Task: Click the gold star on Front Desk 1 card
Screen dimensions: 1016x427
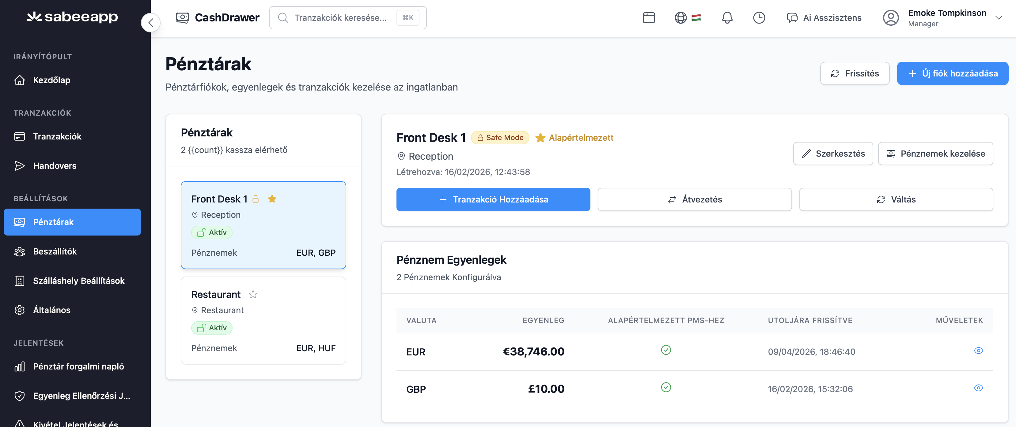Action: tap(272, 199)
